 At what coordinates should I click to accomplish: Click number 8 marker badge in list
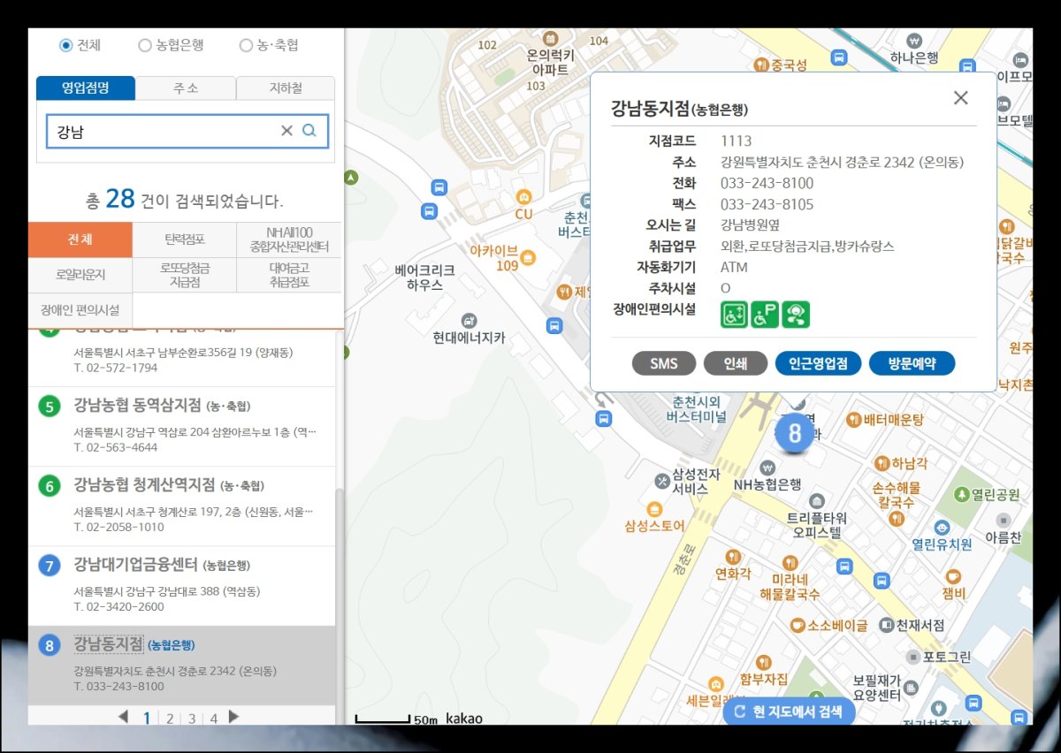click(x=50, y=645)
